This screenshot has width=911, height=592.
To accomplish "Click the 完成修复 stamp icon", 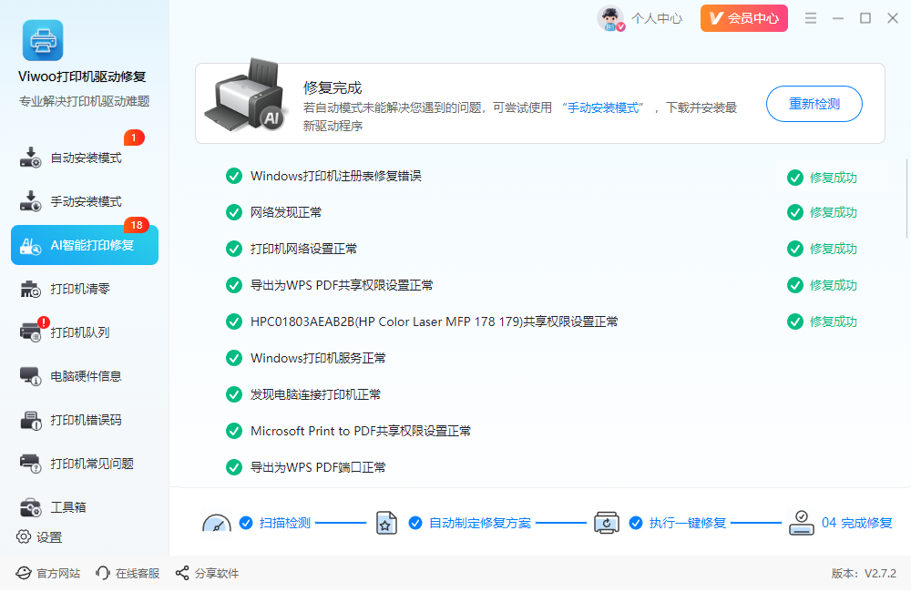I will pos(801,523).
